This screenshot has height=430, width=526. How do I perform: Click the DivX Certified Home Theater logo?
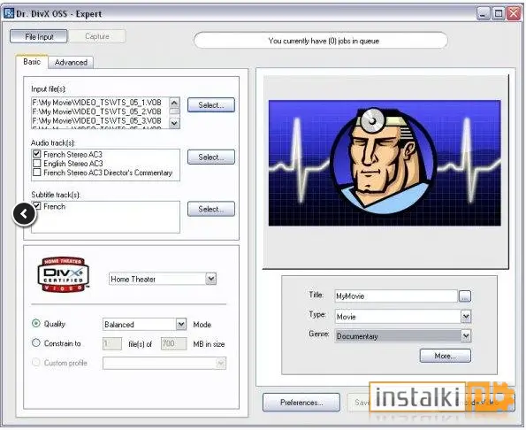click(63, 274)
